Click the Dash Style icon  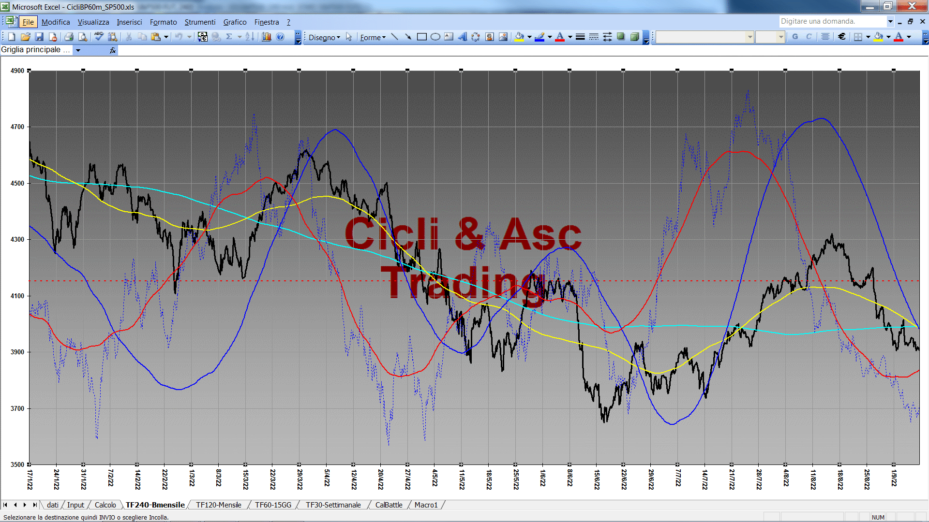pyautogui.click(x=594, y=37)
